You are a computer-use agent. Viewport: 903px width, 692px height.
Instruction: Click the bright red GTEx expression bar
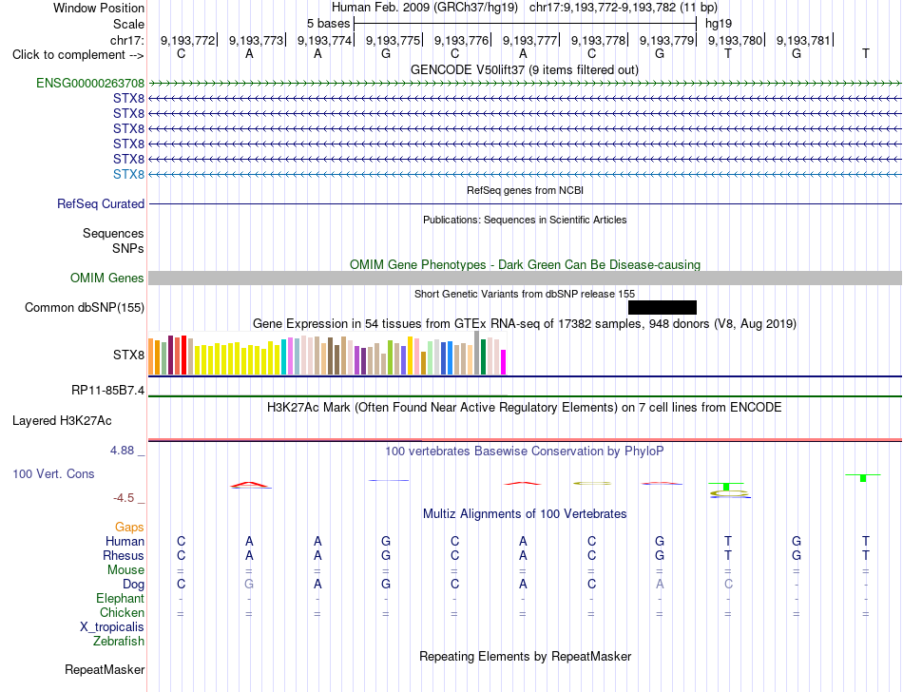(183, 355)
